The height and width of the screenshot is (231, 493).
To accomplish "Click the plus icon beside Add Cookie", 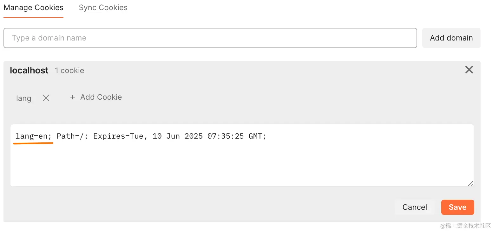I will [72, 97].
